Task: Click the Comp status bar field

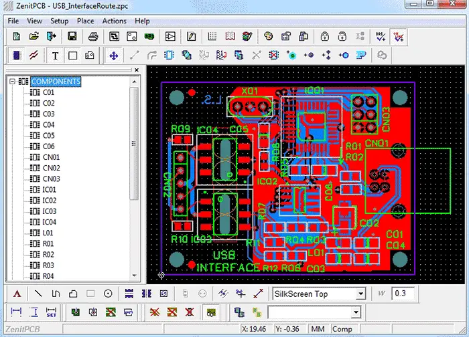Action: tap(344, 329)
